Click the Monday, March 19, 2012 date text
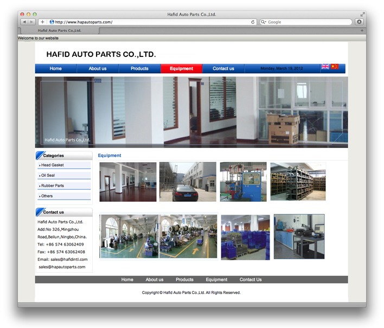 281,68
